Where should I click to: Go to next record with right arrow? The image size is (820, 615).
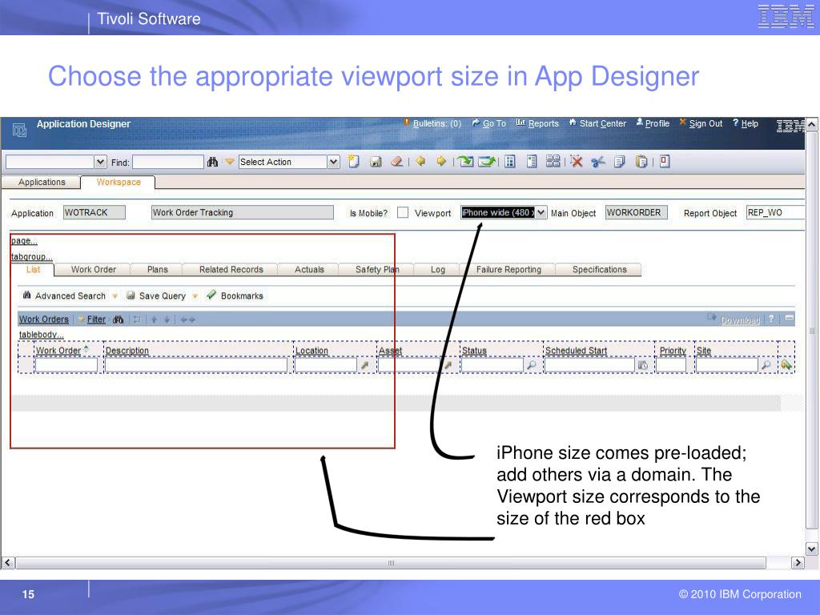point(441,162)
